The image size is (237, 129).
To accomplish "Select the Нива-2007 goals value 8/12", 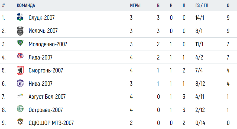I will click(x=200, y=84).
